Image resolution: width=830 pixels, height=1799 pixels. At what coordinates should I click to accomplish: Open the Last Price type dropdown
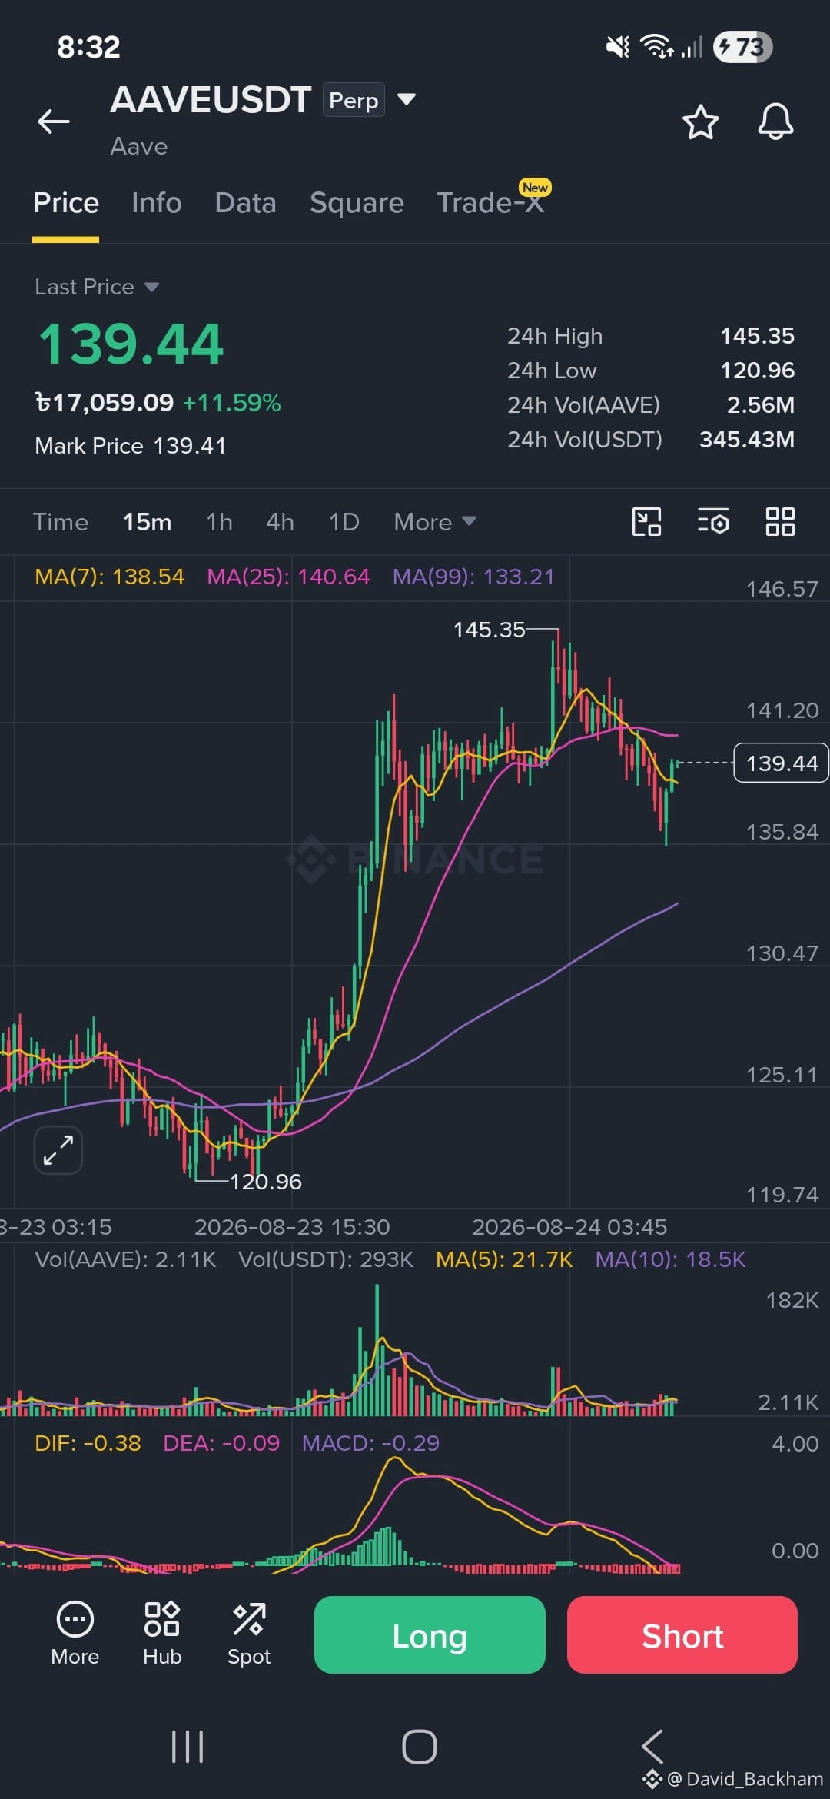pos(97,287)
